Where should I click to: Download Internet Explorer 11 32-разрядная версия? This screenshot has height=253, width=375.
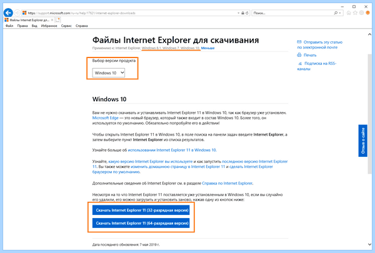tap(141, 210)
